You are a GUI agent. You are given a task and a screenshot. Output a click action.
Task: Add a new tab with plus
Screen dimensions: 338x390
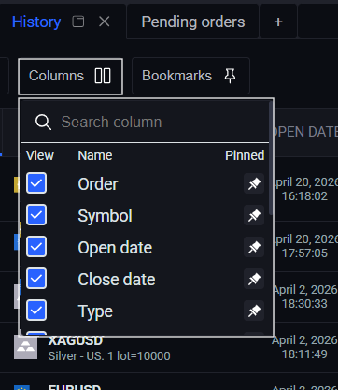coord(278,22)
